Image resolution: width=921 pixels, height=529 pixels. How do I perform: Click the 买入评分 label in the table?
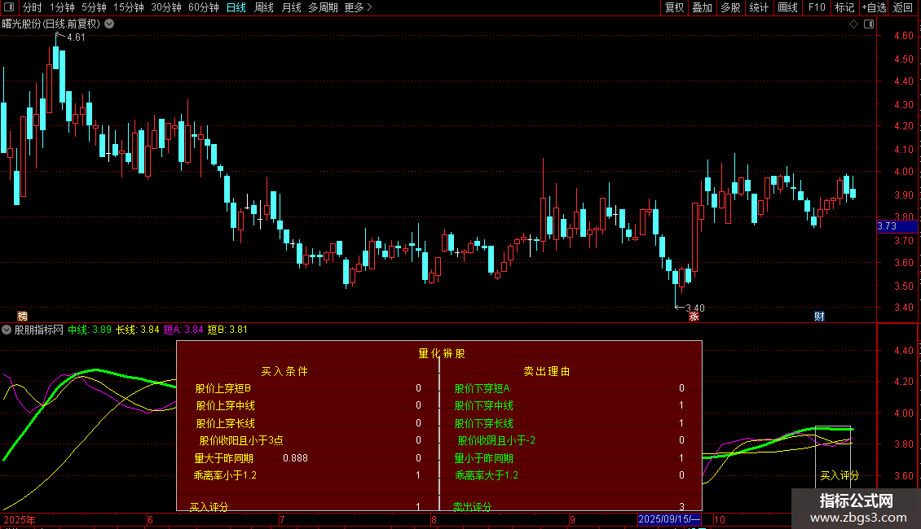pyautogui.click(x=209, y=506)
